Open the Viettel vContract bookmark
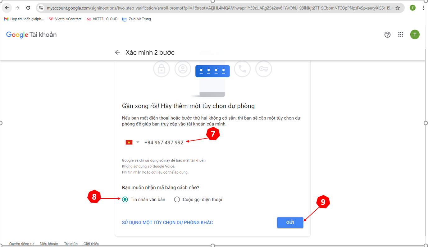The height and width of the screenshot is (247, 428). [x=65, y=19]
